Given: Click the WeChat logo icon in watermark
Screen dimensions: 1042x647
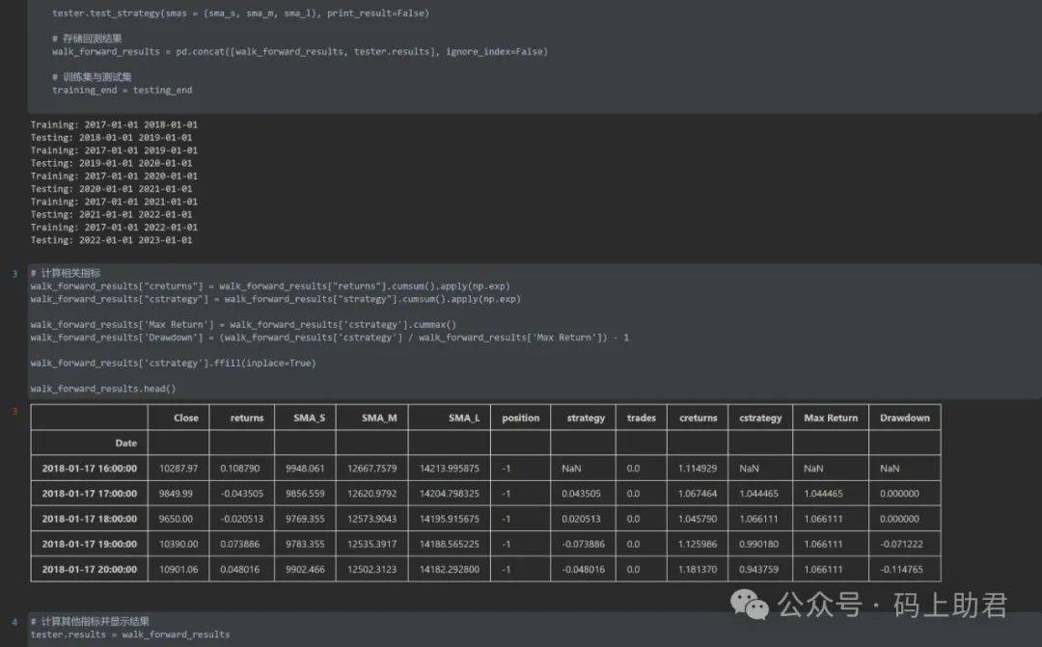Looking at the screenshot, I should 749,605.
